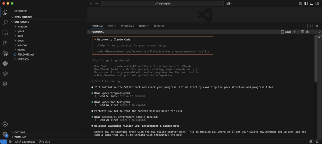The image size is (322, 144).
Task: Click the Read(lessons/01_environment_sample_data.md) line
Action: click(126, 117)
